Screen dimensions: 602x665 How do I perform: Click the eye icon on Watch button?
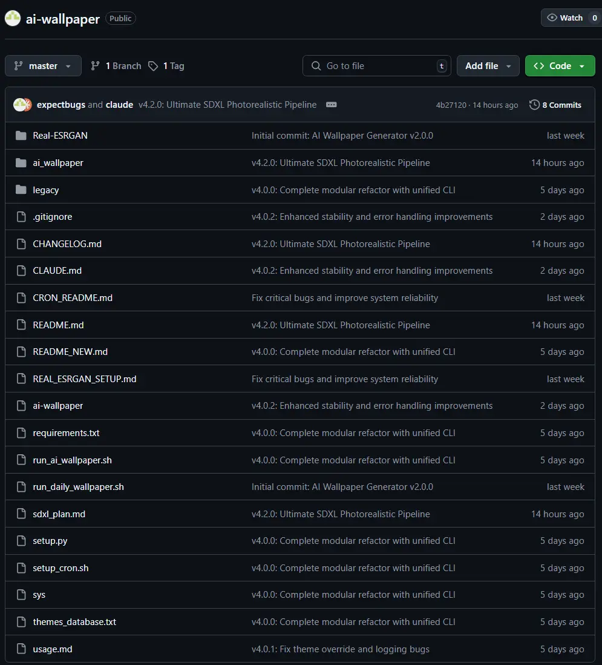coord(552,18)
